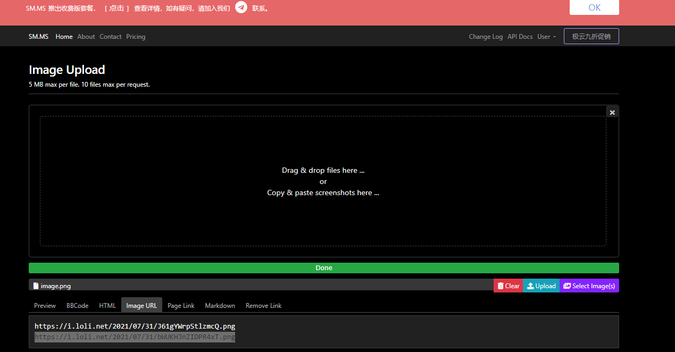Click Select Image(s) button
Screen dimensions: 675x352
coord(589,286)
